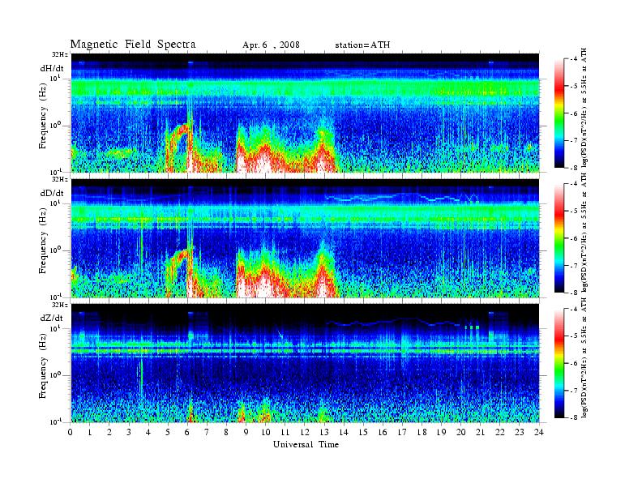Click the time axis tick label 0
This screenshot has height=496, width=642.
pos(71,432)
